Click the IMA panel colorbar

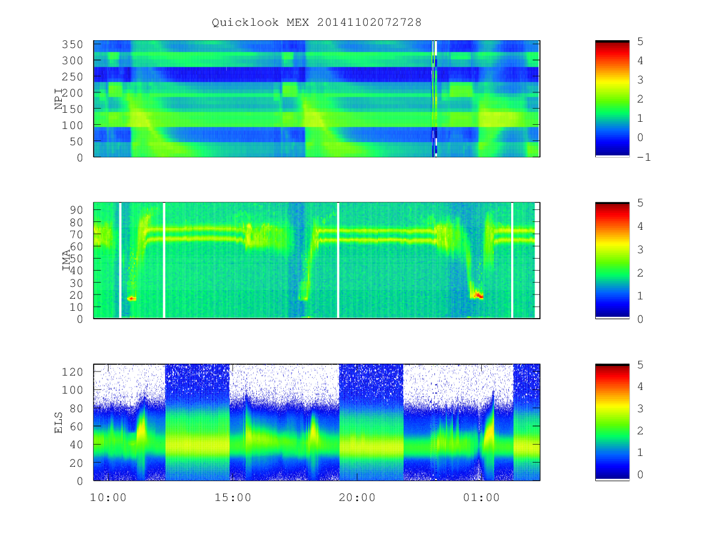pos(612,260)
